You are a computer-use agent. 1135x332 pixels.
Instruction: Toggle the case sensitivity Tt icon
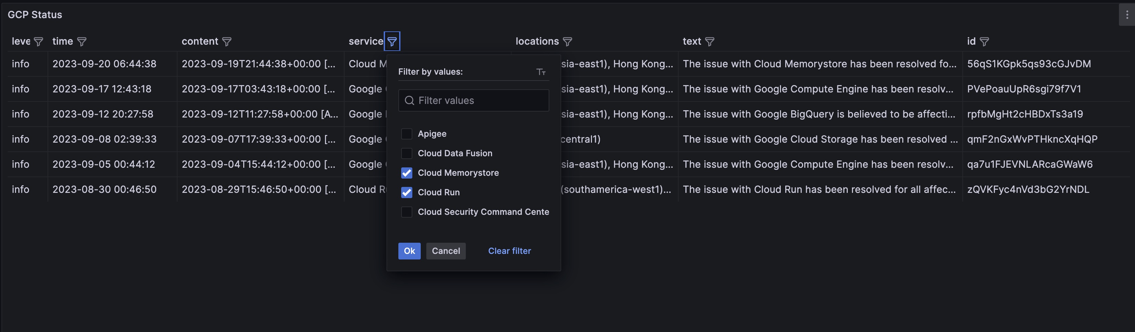541,72
